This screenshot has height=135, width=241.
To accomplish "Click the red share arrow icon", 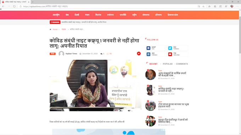I will [x=139, y=54].
